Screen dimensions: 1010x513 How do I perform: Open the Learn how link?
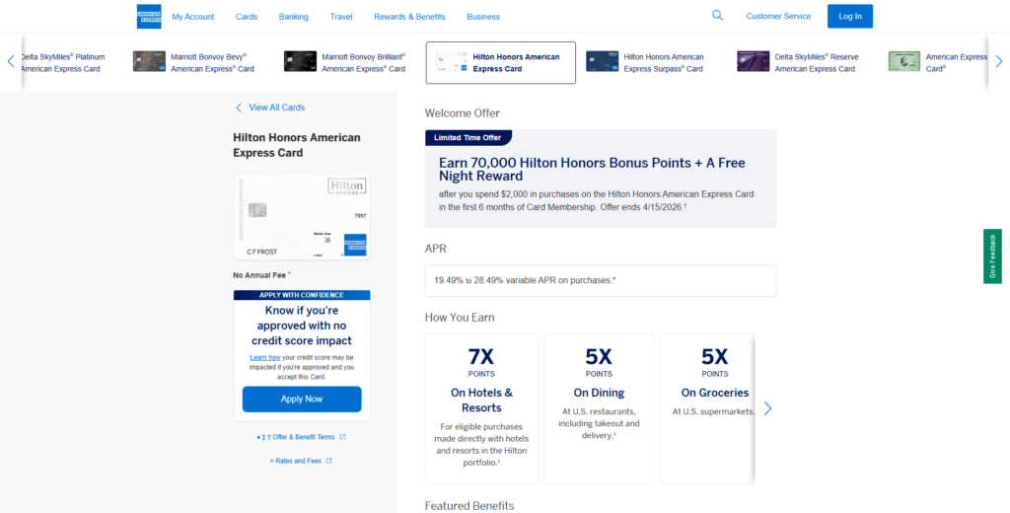pos(265,358)
